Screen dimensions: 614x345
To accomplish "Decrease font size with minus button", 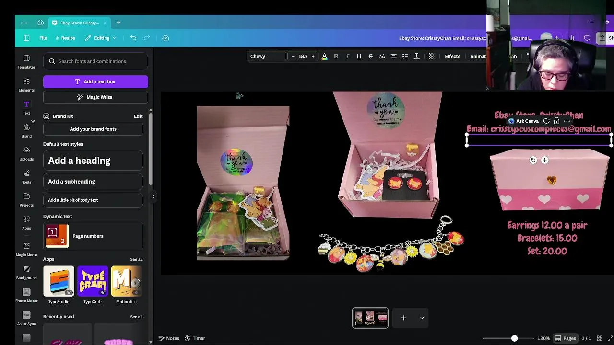I will click(293, 56).
